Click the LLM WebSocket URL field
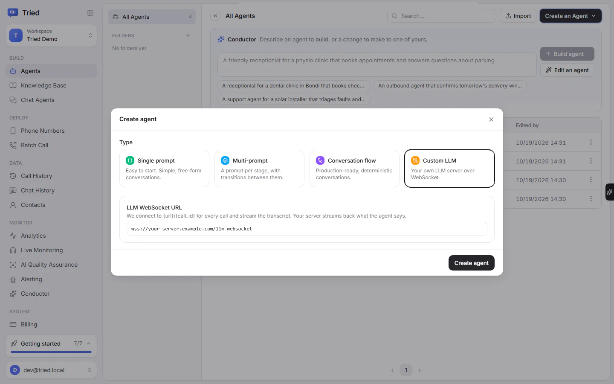The image size is (614, 384). pos(307,229)
